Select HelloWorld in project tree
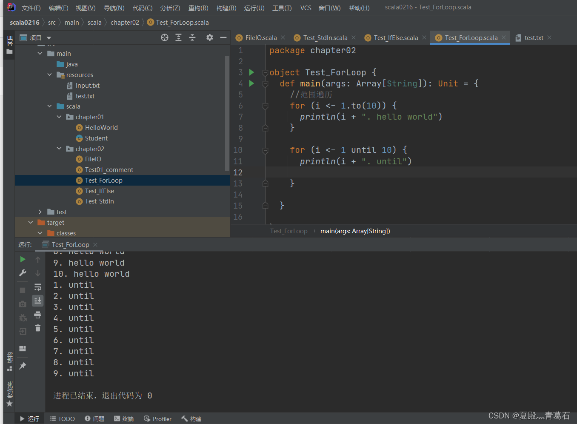 point(101,127)
